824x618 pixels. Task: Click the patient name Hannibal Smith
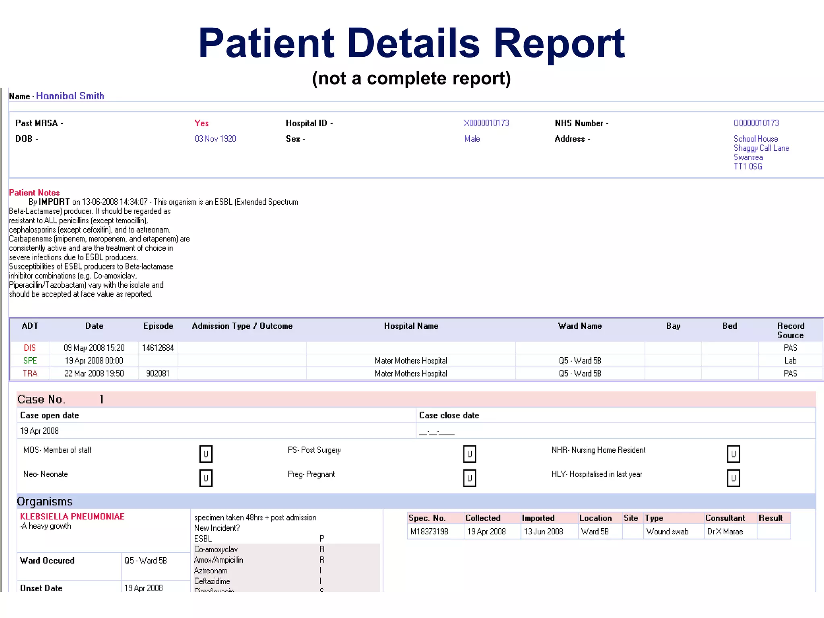coord(70,96)
